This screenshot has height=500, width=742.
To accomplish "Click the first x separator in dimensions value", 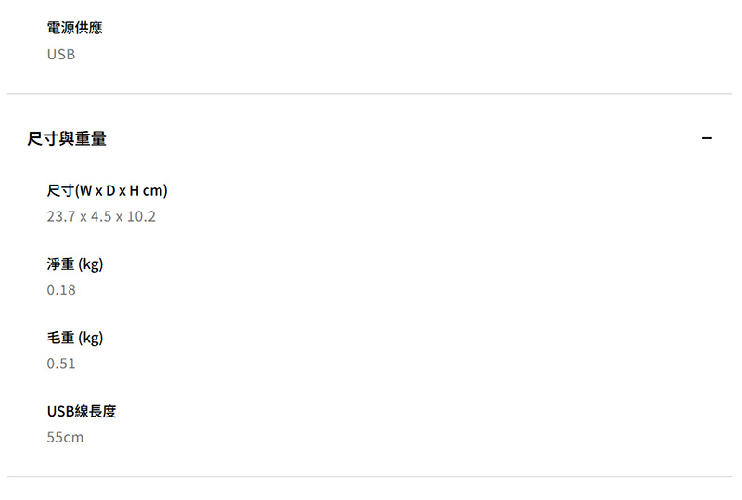I will [83, 218].
